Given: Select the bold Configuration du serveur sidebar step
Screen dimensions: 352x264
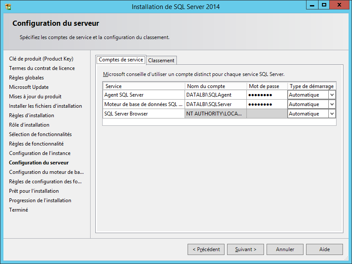Looking at the screenshot, I should (x=39, y=163).
